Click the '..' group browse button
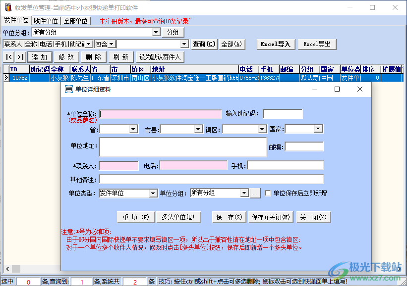 [255, 193]
